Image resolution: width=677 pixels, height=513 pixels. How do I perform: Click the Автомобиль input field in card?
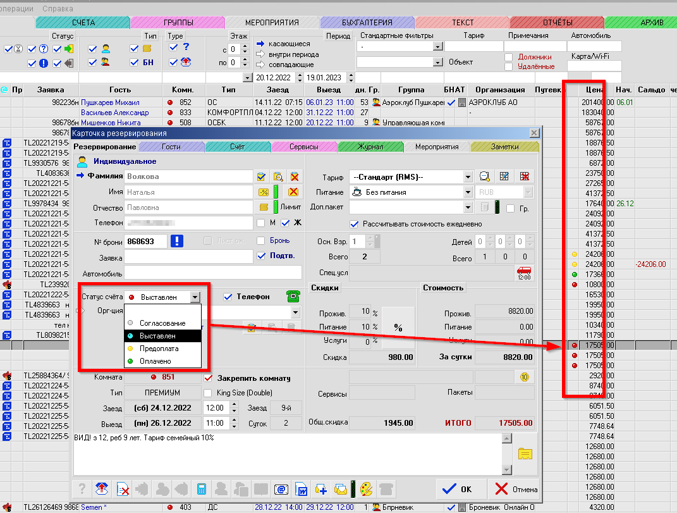tap(212, 273)
